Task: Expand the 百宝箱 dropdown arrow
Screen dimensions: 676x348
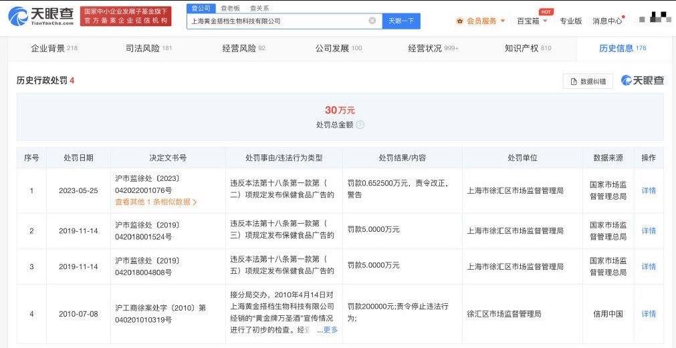Action: click(x=545, y=21)
